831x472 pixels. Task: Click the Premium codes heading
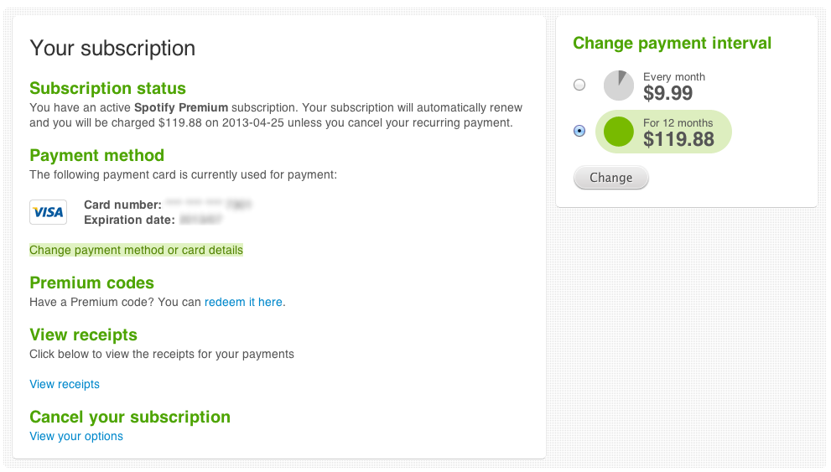click(x=92, y=283)
